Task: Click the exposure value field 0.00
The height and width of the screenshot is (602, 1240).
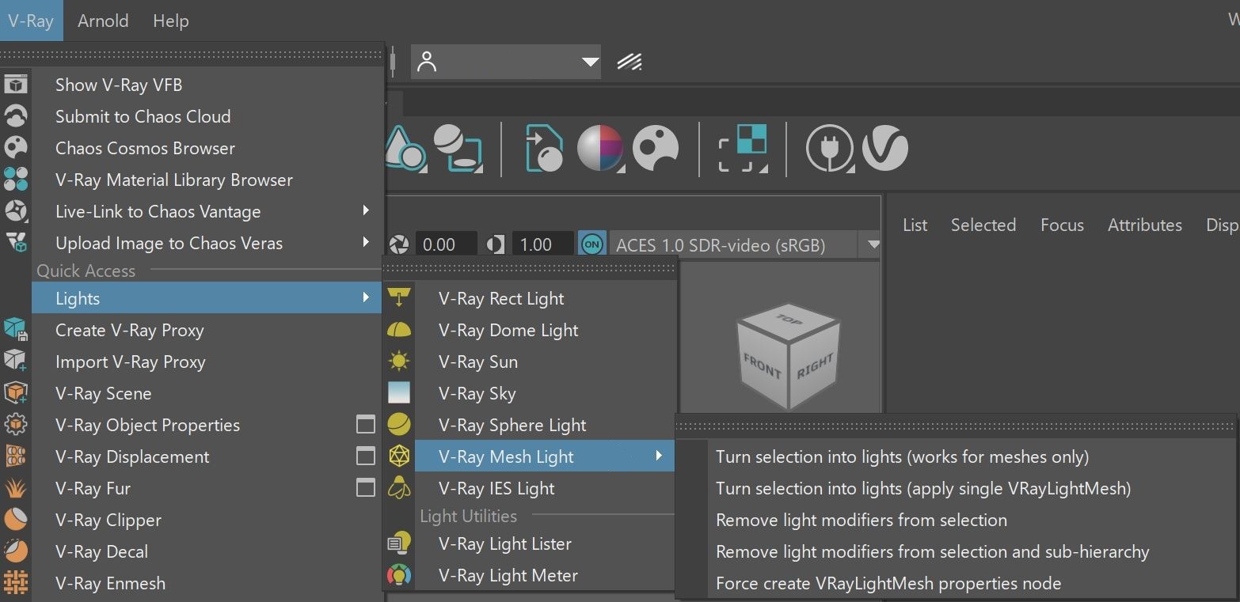Action: click(x=446, y=244)
